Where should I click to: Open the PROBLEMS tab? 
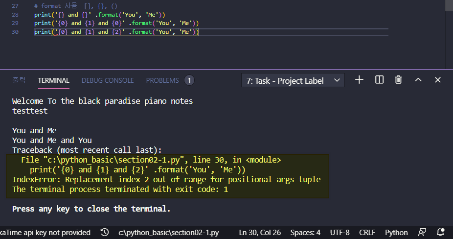click(x=162, y=80)
